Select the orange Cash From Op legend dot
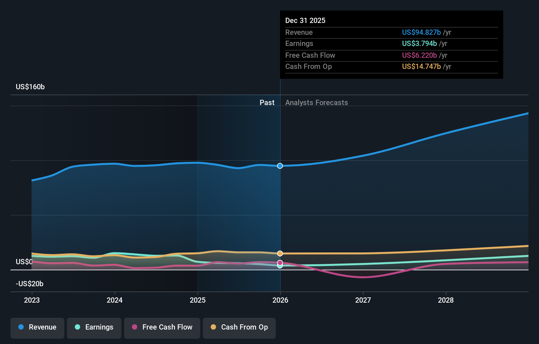The height and width of the screenshot is (344, 539). [213, 327]
